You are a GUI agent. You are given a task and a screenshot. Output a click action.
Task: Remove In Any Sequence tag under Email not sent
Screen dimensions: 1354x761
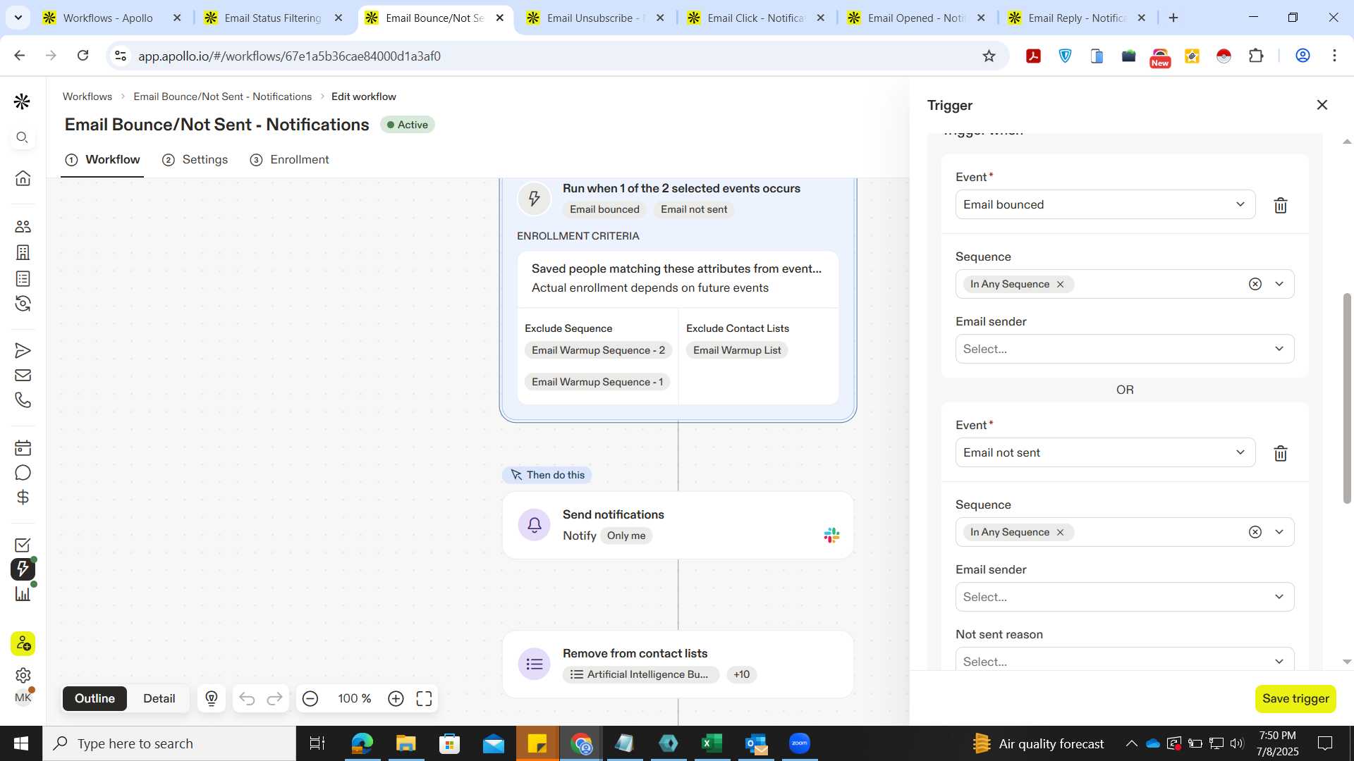click(x=1060, y=532)
